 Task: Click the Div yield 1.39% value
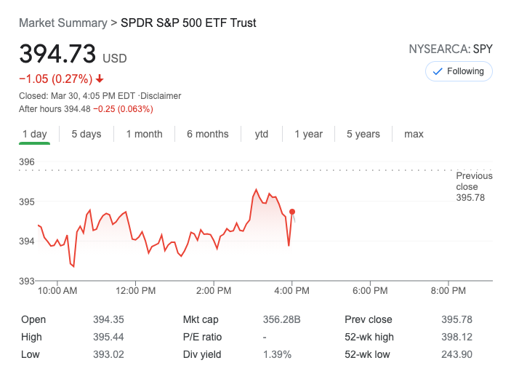(277, 354)
